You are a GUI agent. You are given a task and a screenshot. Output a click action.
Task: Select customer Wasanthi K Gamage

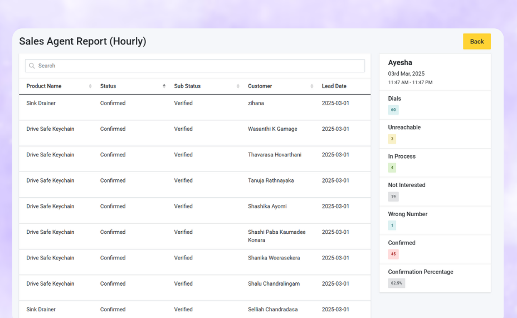coord(272,129)
